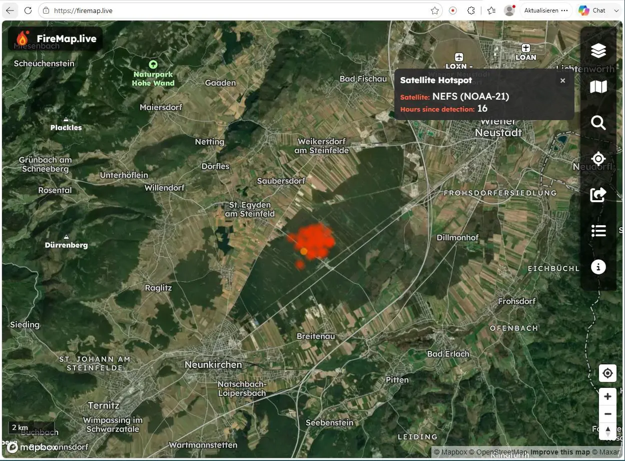The image size is (625, 461).
Task: Open the browser profile avatar
Action: 509,11
